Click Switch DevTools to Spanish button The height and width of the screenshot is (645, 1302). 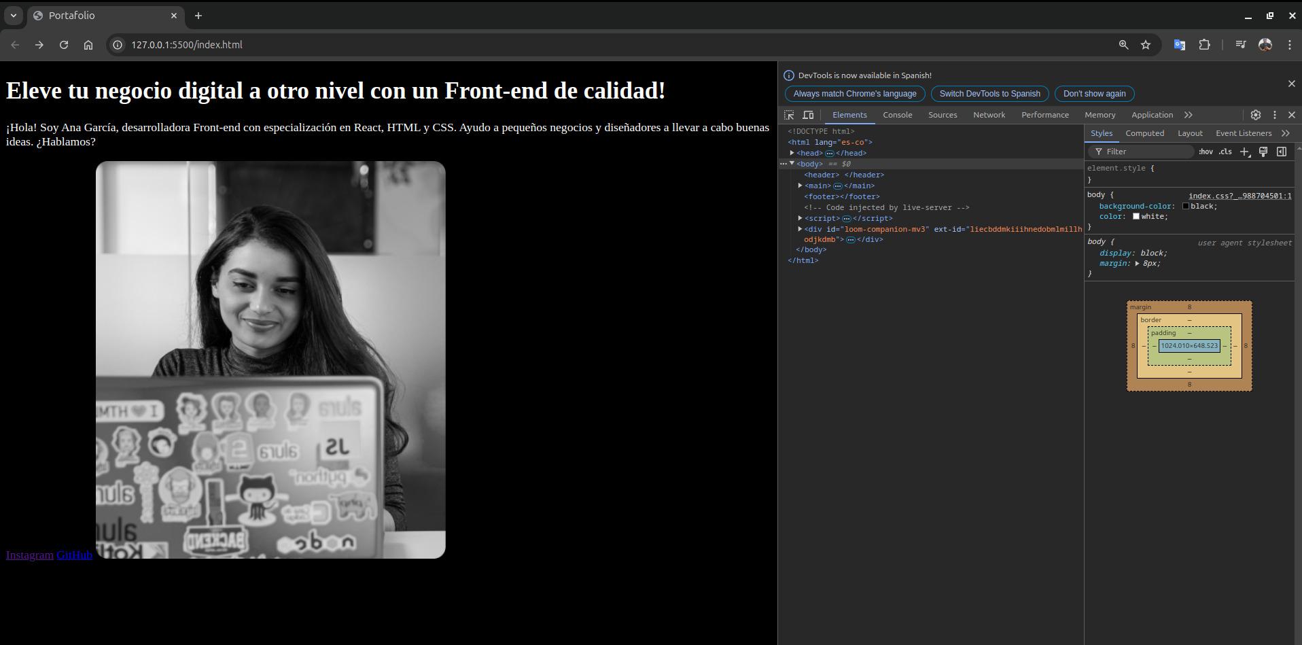pyautogui.click(x=989, y=94)
